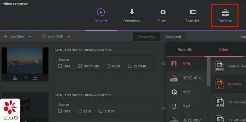Click the format list scrollbar
246x122 pixels.
click(209, 72)
